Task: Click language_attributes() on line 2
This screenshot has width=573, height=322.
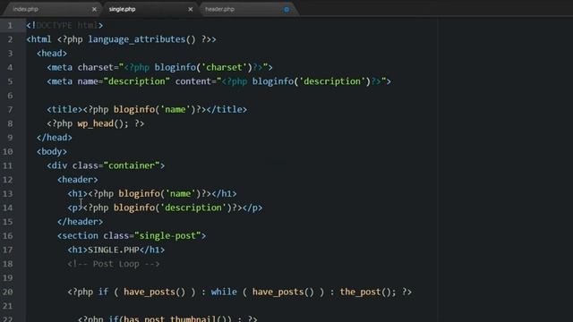Action: [141, 39]
